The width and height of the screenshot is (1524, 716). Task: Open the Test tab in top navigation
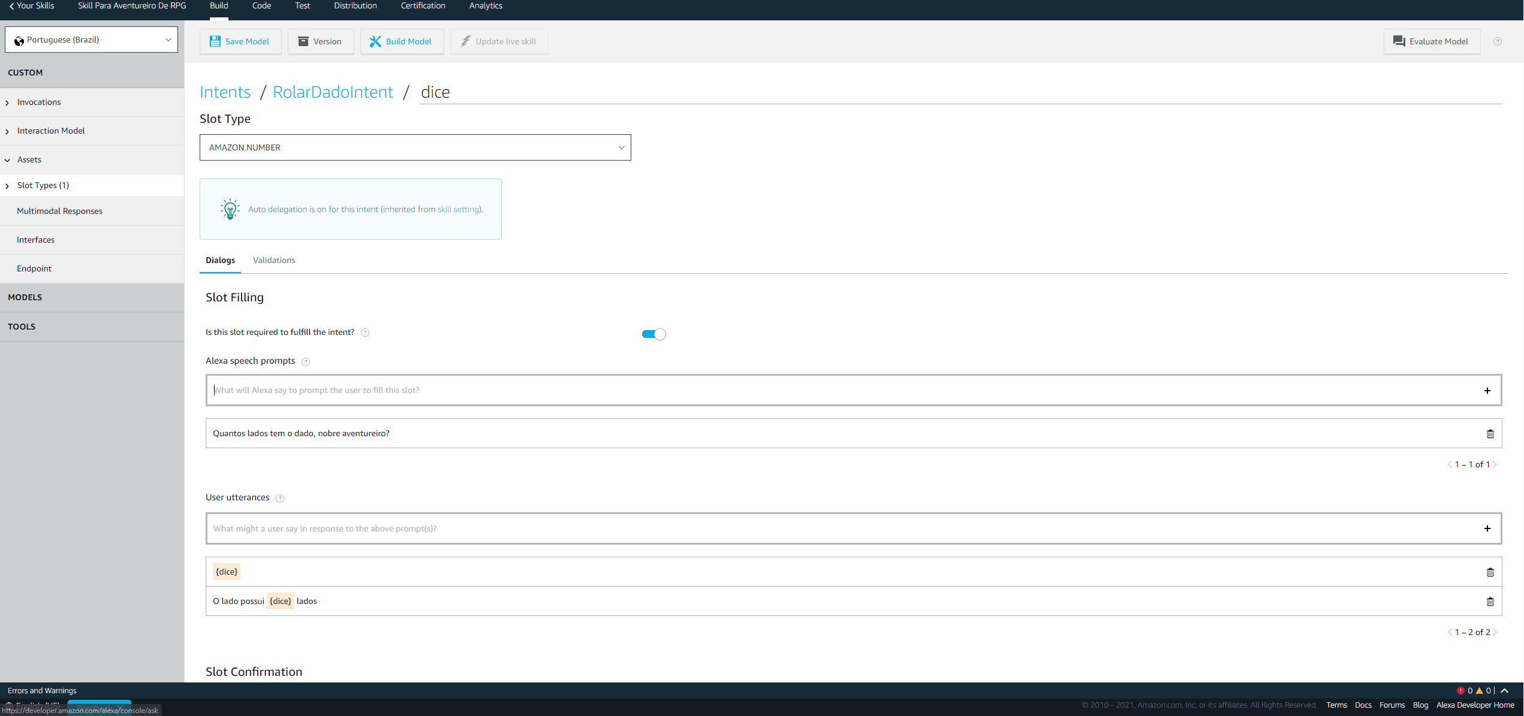tap(302, 6)
